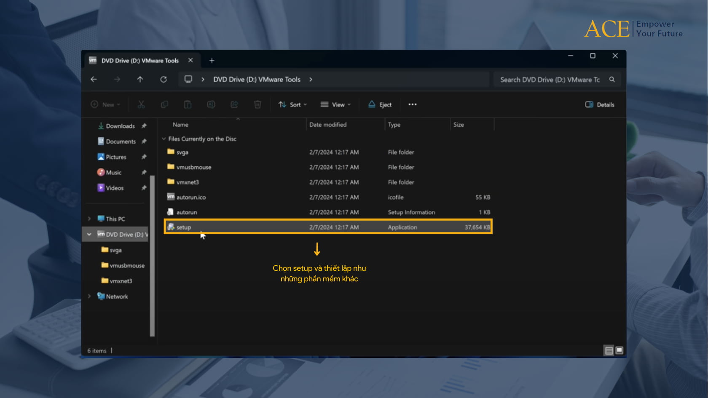Select svga folder in navigation tree
The image size is (708, 398).
(x=112, y=250)
